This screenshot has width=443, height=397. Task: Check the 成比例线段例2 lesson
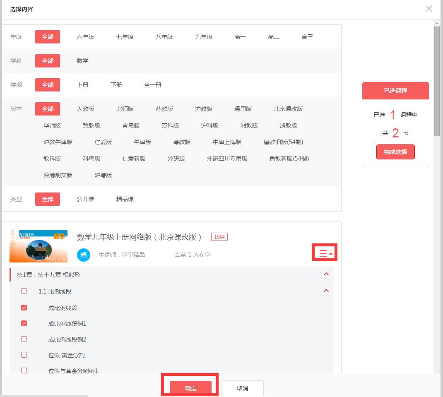(x=24, y=339)
